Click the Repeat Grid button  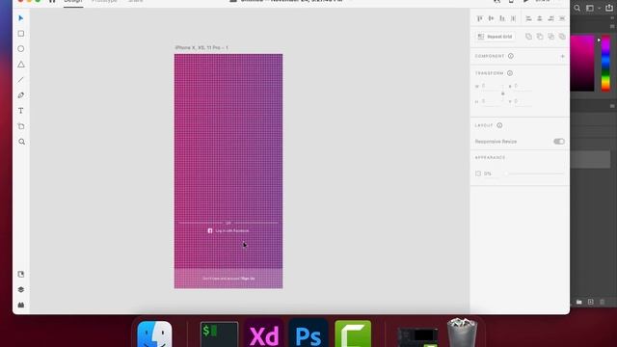coord(495,37)
